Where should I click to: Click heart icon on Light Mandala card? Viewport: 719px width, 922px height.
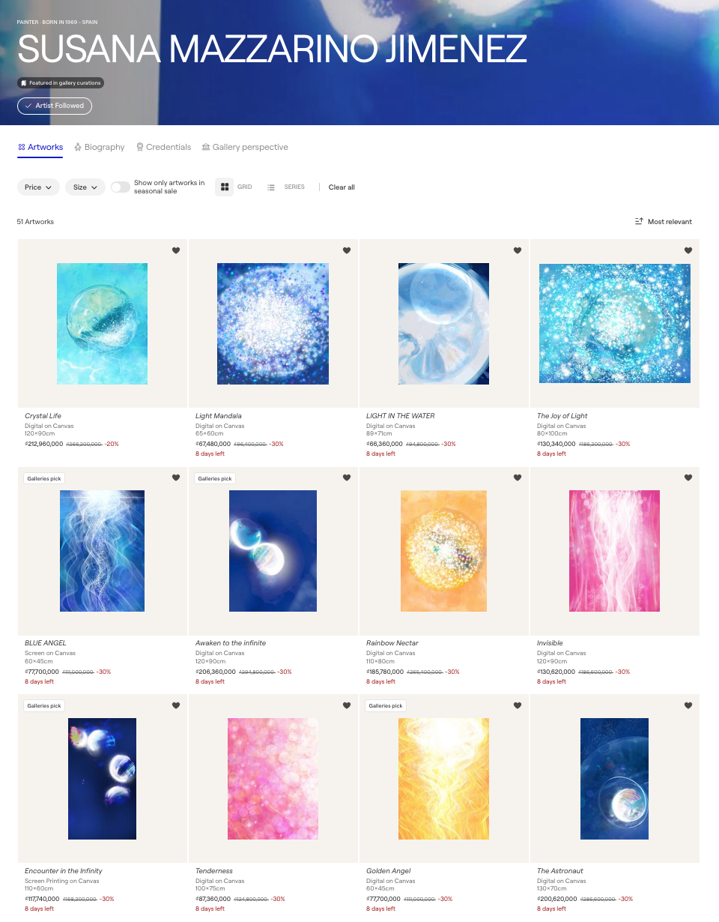347,250
